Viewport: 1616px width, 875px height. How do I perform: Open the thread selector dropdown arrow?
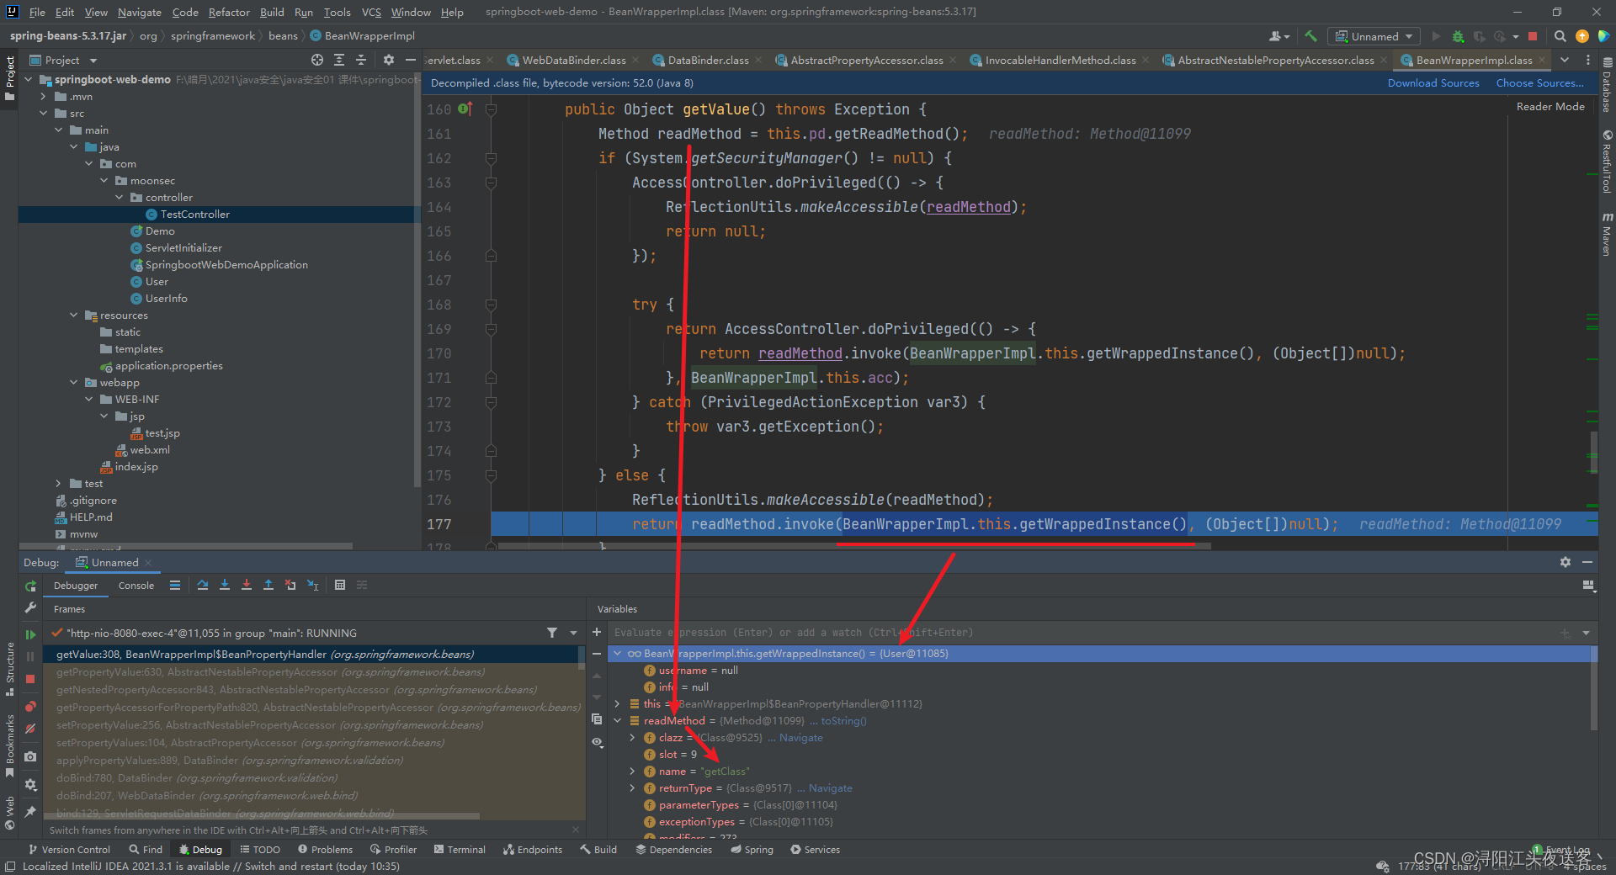[x=573, y=633]
